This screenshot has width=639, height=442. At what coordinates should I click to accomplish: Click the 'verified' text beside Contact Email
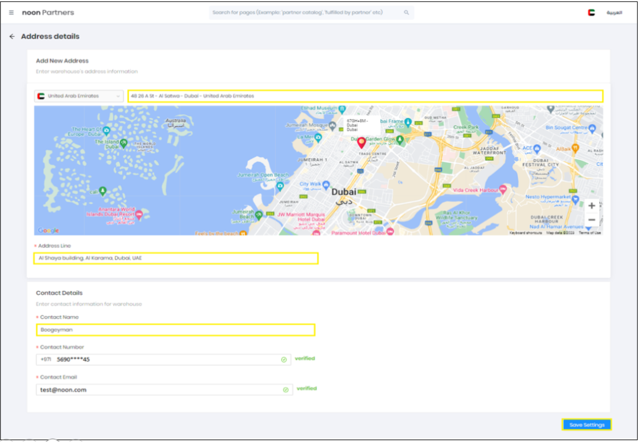click(306, 388)
